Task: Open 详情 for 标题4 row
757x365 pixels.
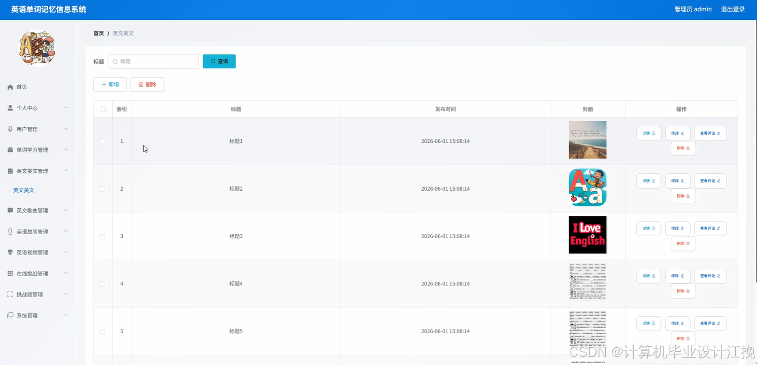Action: (x=648, y=276)
